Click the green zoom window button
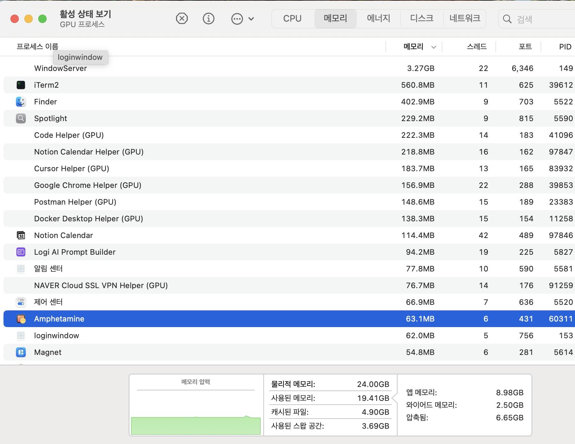Screen dimensions: 575x444 tap(42, 19)
